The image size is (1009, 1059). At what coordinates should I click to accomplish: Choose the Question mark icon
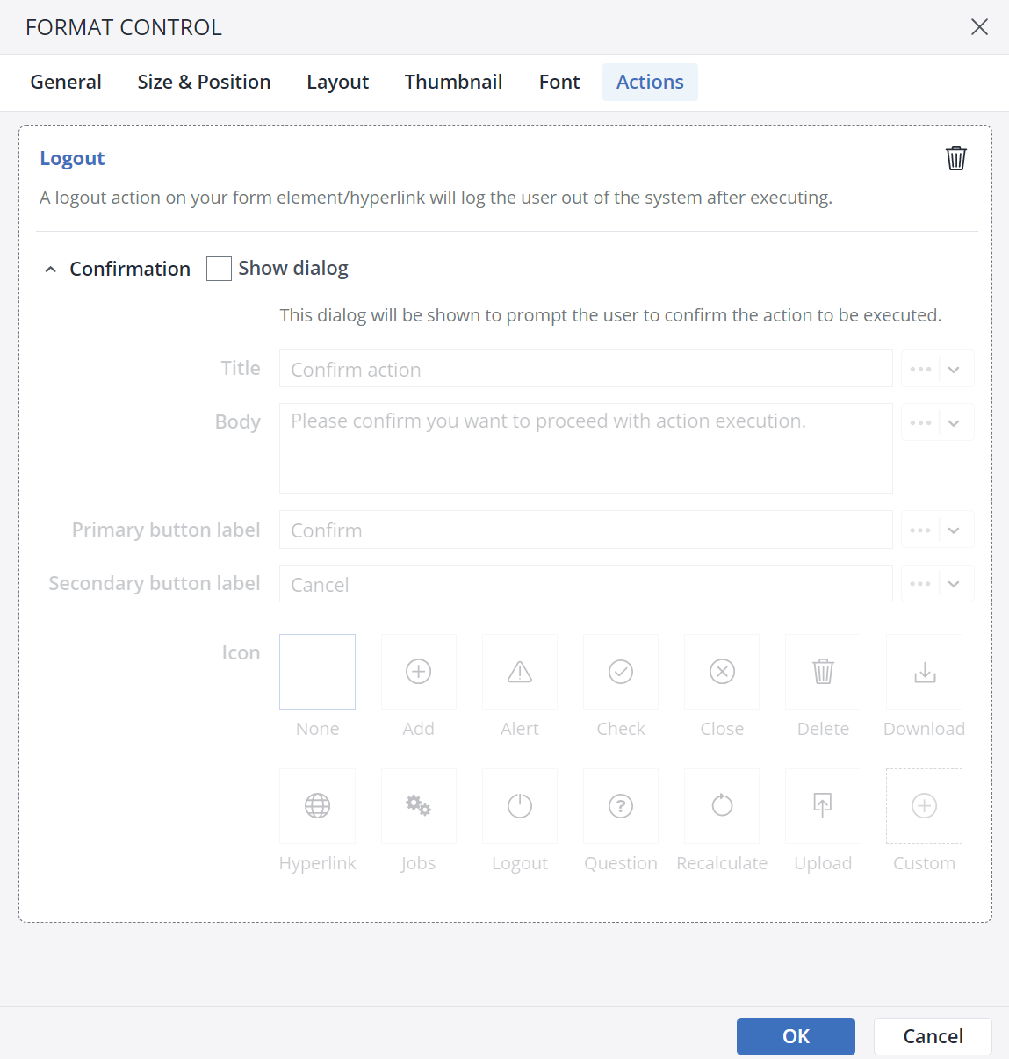point(620,805)
